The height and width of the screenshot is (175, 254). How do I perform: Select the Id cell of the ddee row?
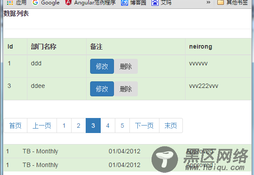15,89
